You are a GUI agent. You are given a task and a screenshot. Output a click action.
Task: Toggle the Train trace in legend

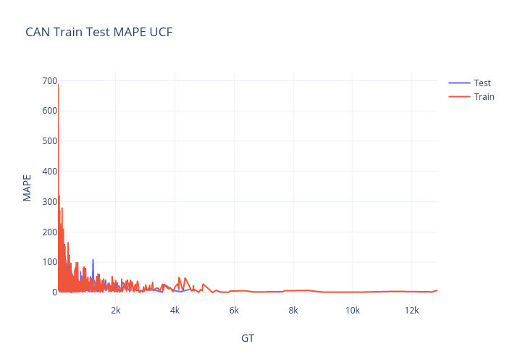[x=484, y=96]
